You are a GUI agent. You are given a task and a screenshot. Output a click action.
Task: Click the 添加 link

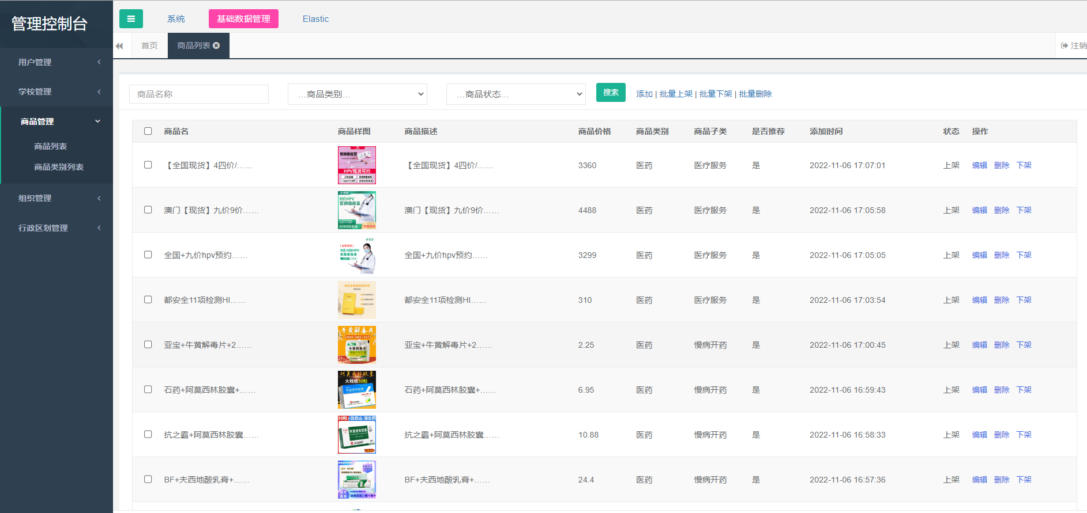click(x=644, y=94)
